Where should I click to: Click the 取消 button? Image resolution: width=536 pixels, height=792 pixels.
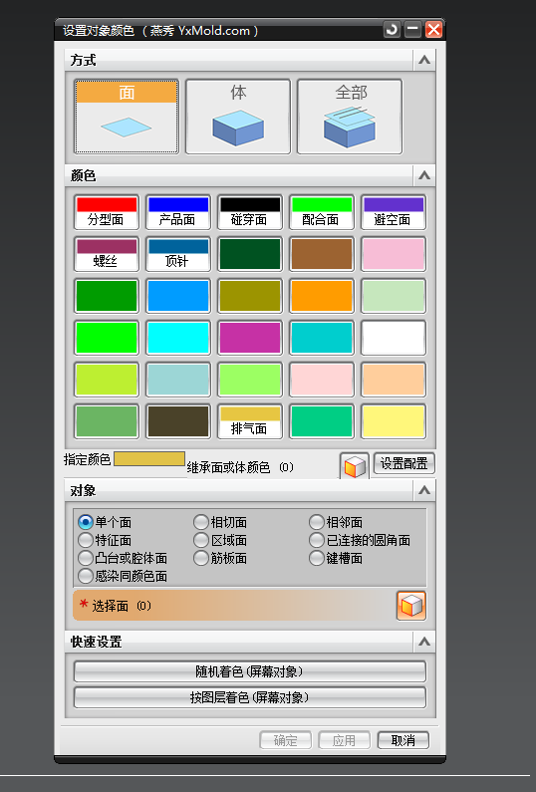403,740
